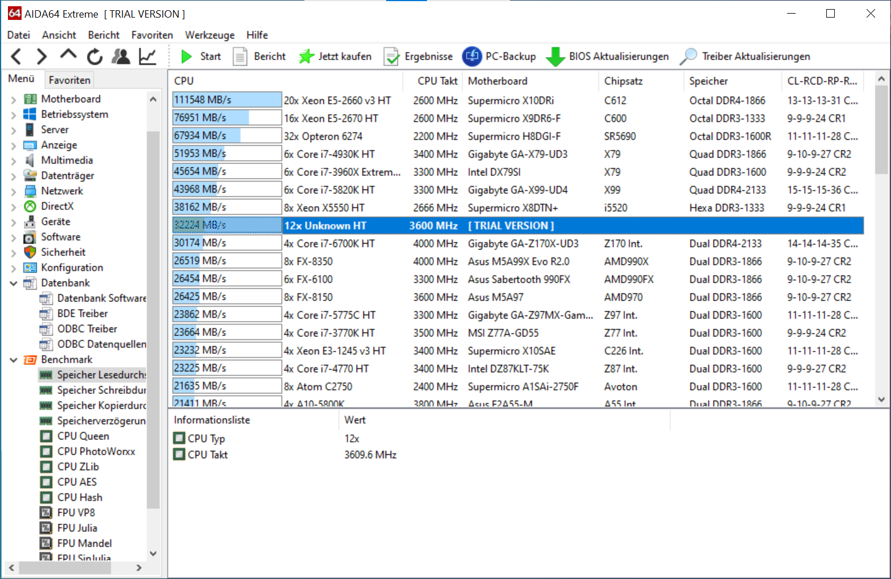Collapse the Benchmark tree node
Screen dimensions: 891x579
(x=14, y=360)
